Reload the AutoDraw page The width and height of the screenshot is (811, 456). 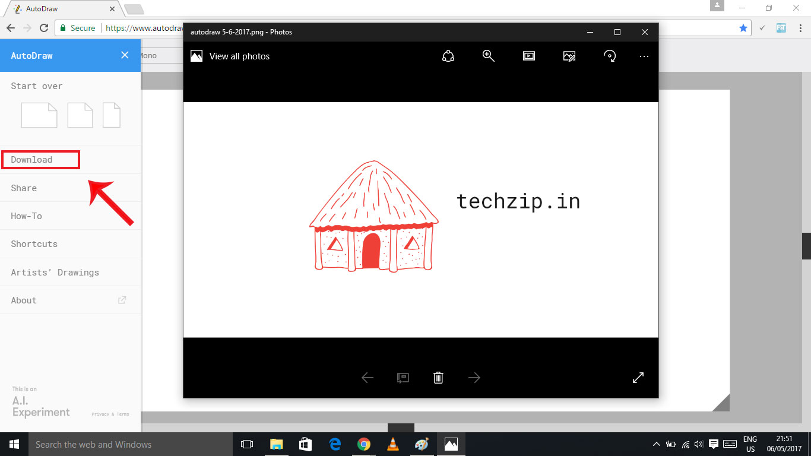coord(43,28)
